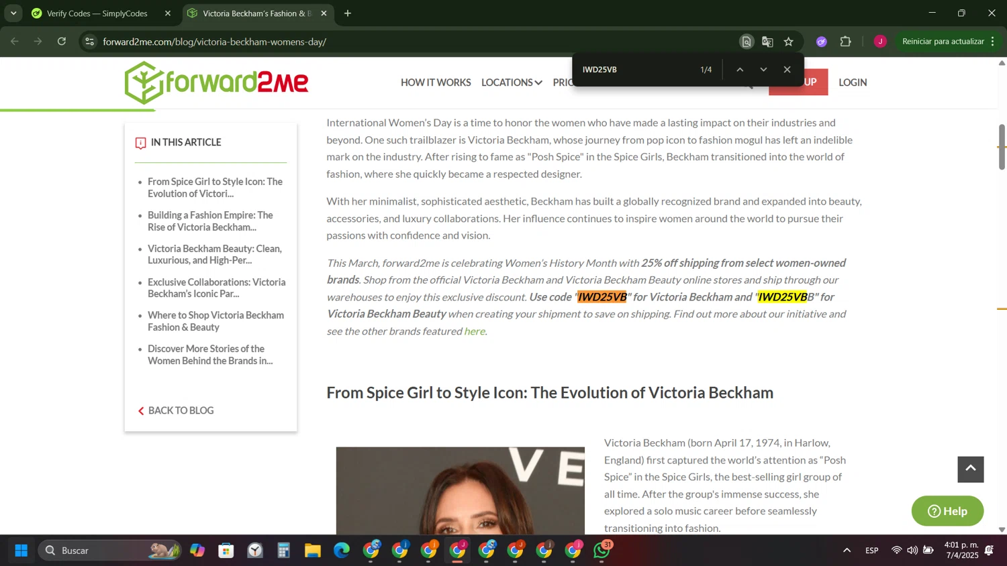Show hidden system tray icons
The height and width of the screenshot is (566, 1007).
847,551
